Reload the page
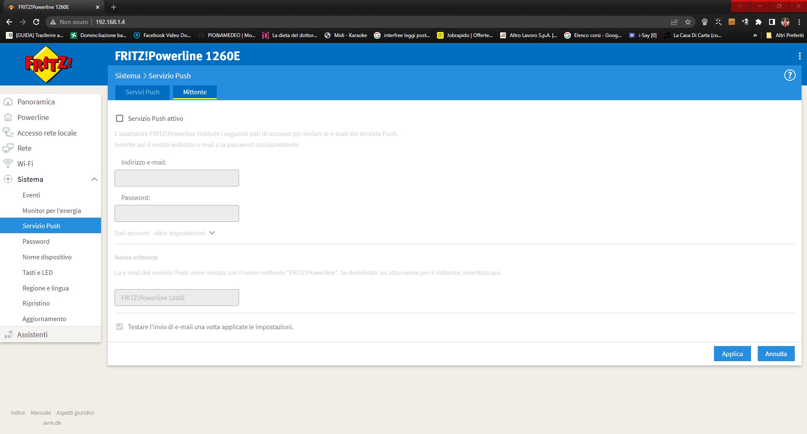This screenshot has width=807, height=434. pos(36,22)
